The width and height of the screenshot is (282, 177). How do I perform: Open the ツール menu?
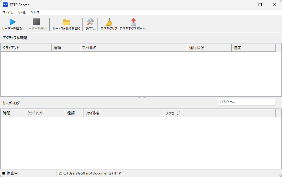tap(22, 13)
